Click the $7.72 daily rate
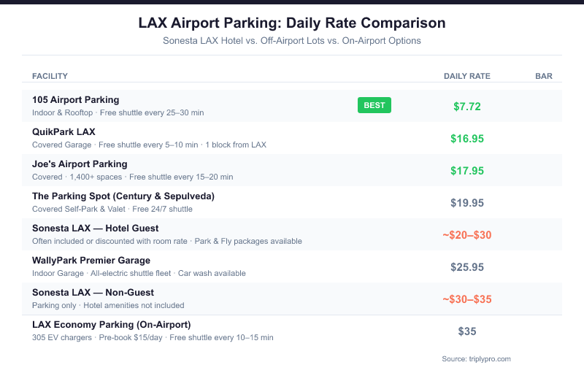This screenshot has height=365, width=584. [x=467, y=107]
